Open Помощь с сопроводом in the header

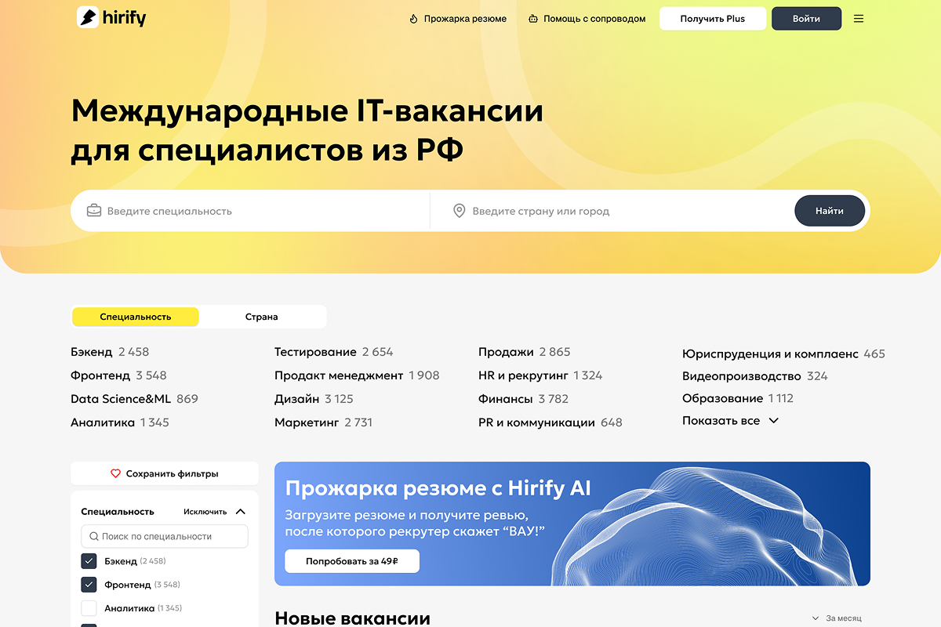point(587,19)
